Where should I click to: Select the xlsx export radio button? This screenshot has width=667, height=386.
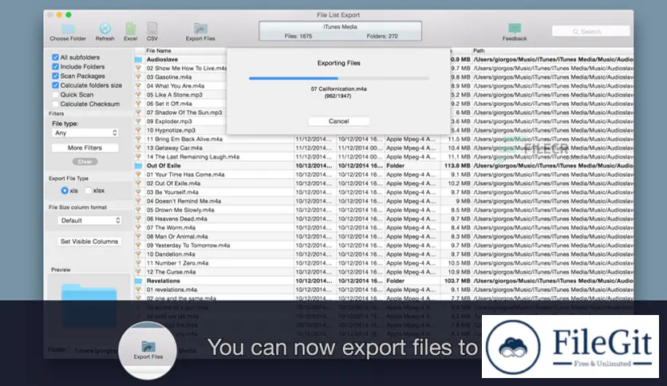tap(88, 191)
